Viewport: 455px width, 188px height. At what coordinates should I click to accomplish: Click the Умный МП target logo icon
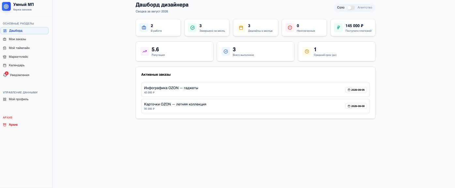[x=6, y=7]
